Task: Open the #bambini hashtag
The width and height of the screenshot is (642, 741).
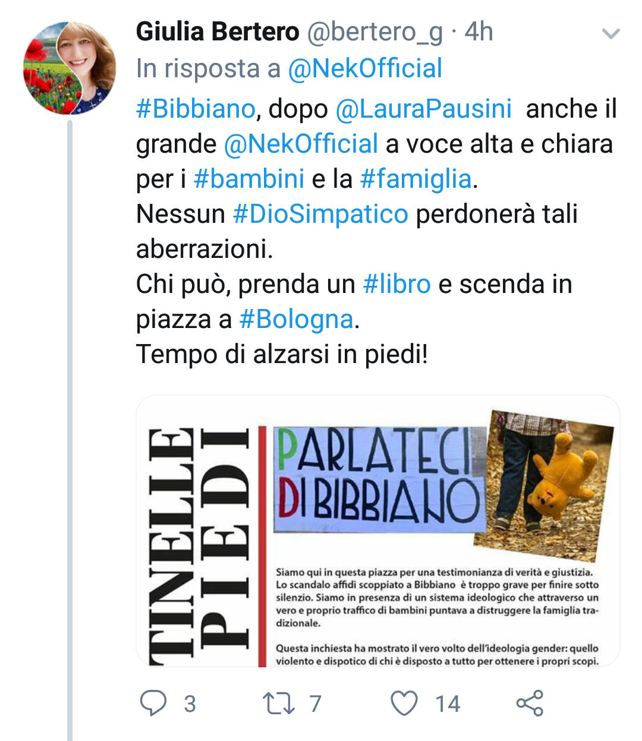Action: [249, 179]
